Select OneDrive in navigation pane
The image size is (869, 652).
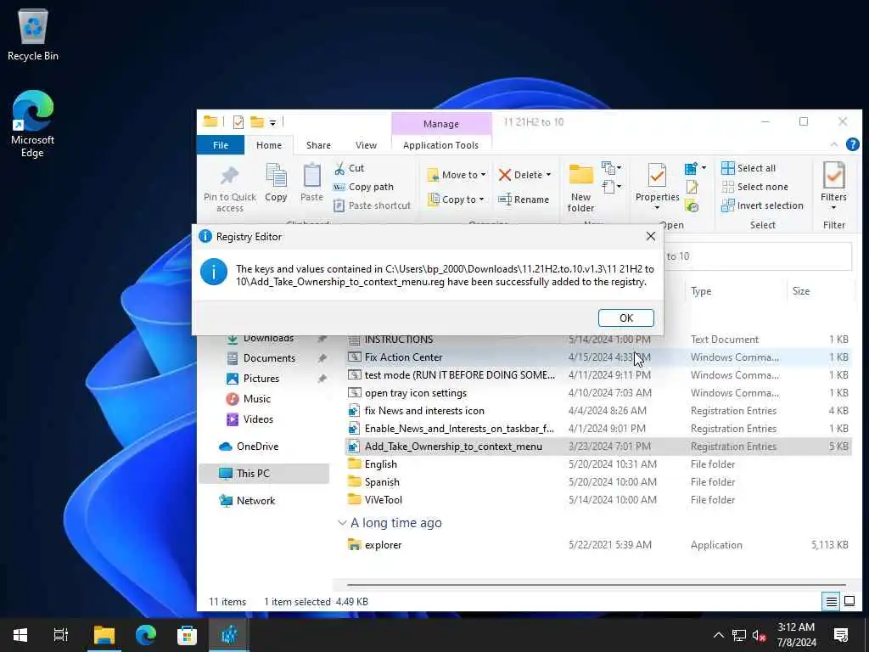pyautogui.click(x=257, y=447)
